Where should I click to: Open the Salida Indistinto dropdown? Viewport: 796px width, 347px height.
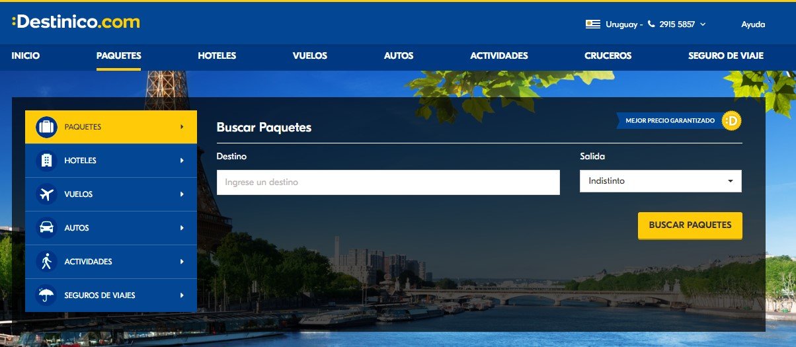660,181
